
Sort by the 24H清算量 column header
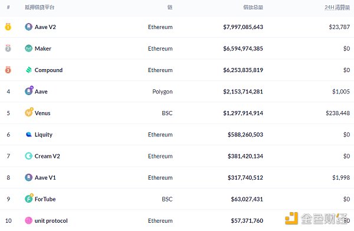tap(337, 8)
